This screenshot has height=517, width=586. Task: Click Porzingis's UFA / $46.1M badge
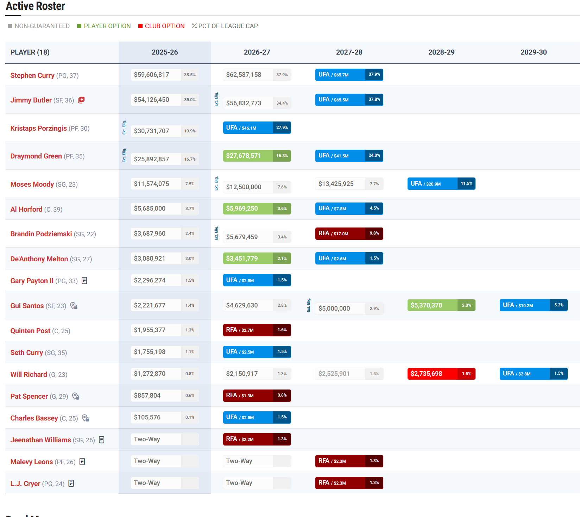pyautogui.click(x=257, y=127)
